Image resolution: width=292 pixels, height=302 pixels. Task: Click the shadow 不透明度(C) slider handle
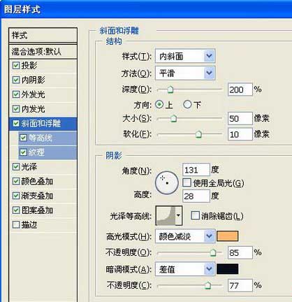point(207,285)
